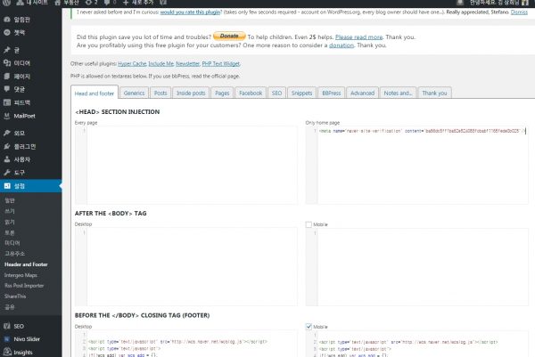Viewport: 535px width, 357px height.
Task: Open the Insights icon in sidebar
Action: click(x=7, y=353)
